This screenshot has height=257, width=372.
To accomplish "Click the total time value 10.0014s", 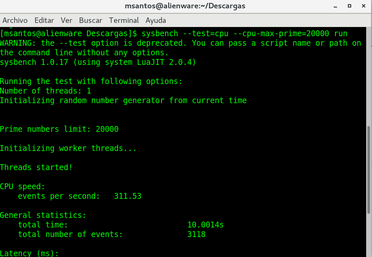I will (x=206, y=225).
